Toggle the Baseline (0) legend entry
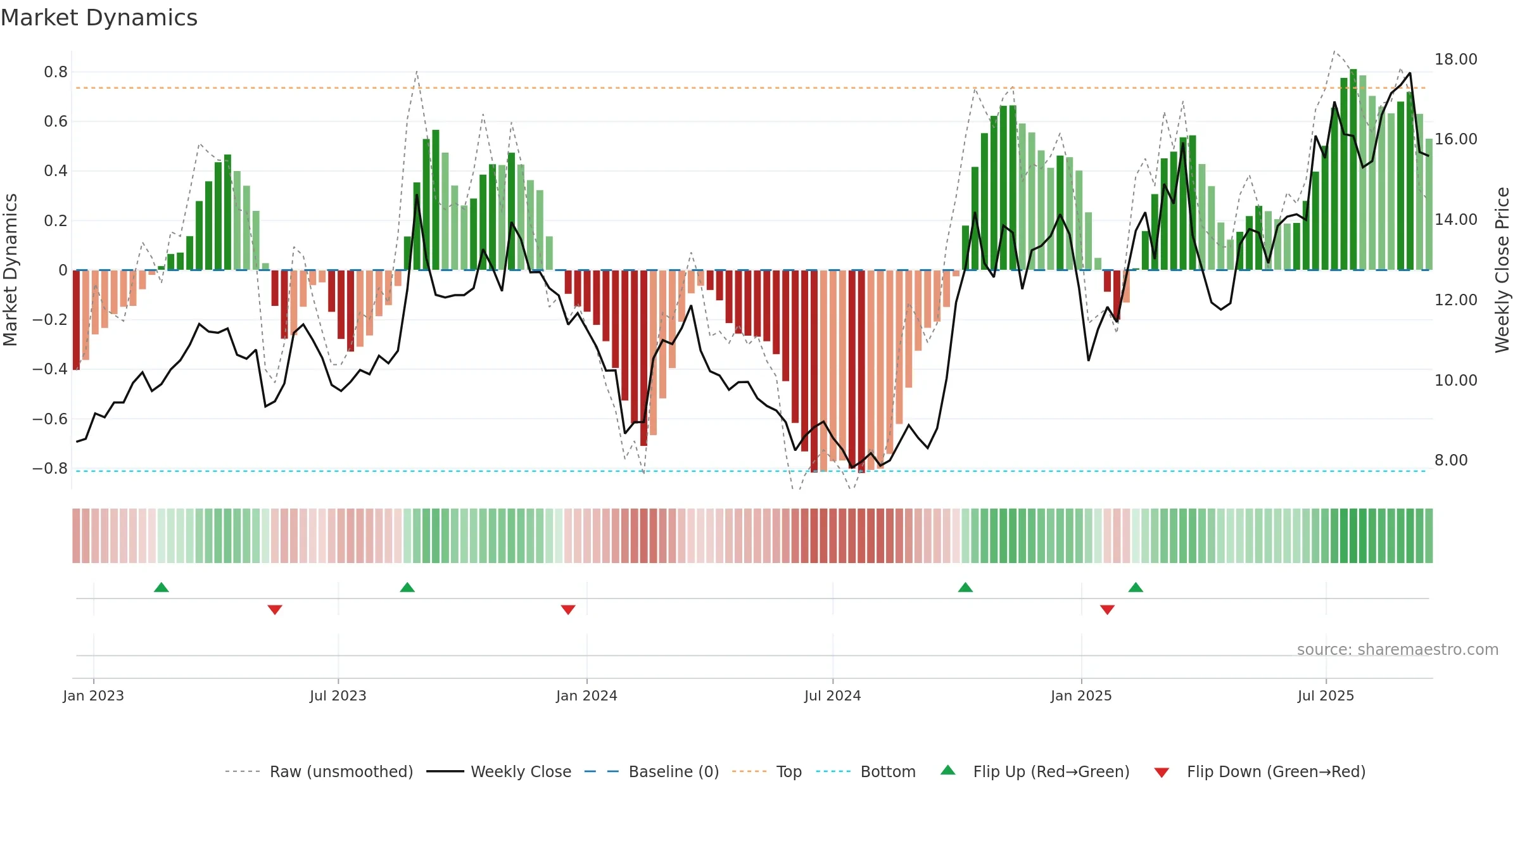Viewport: 1520px width, 855px height. coord(652,771)
